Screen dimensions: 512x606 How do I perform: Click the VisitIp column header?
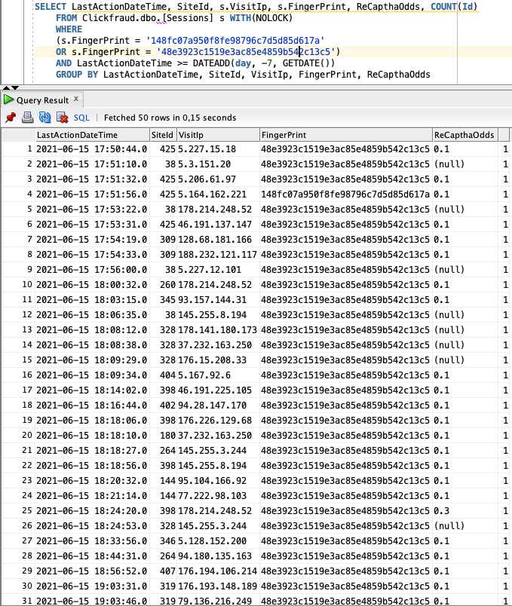218,135
